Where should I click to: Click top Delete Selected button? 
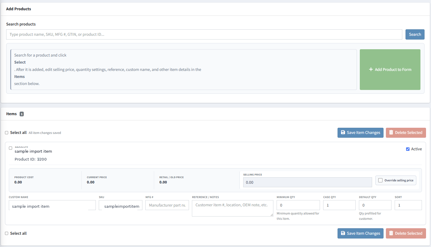(x=406, y=133)
